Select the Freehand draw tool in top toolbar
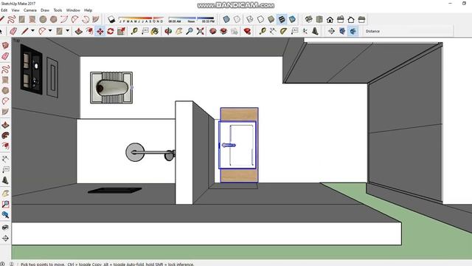The height and width of the screenshot is (266, 472). [x=12, y=20]
